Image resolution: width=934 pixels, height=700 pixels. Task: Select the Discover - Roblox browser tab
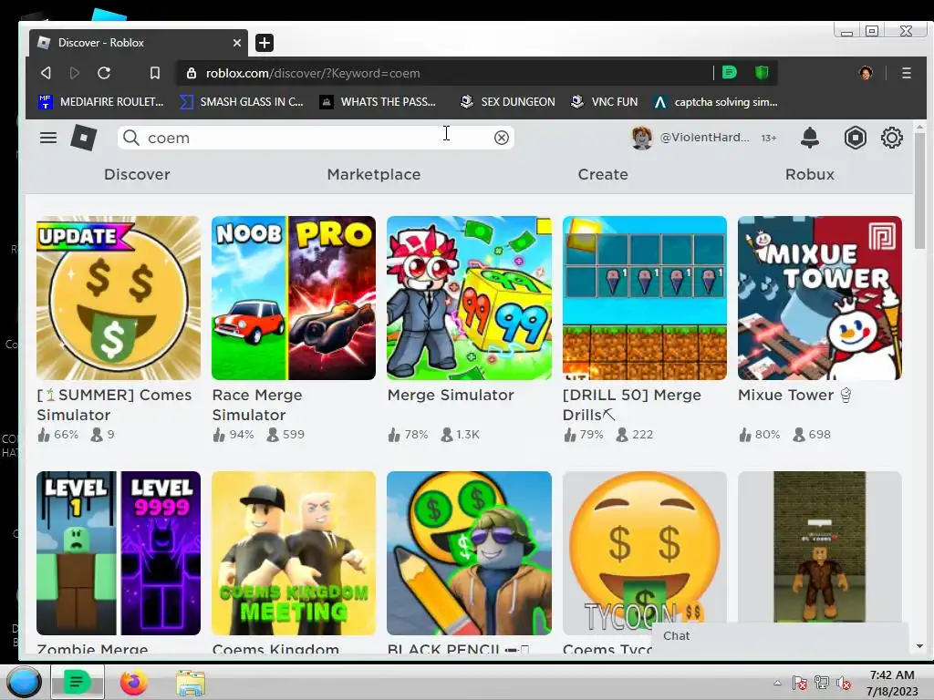click(139, 43)
